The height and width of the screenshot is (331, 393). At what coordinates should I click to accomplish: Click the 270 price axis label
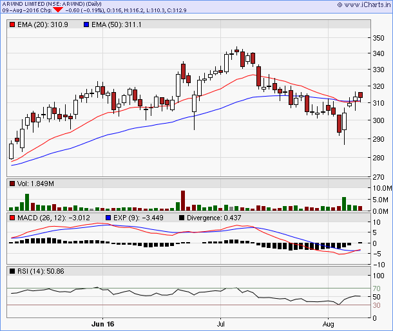click(x=378, y=177)
